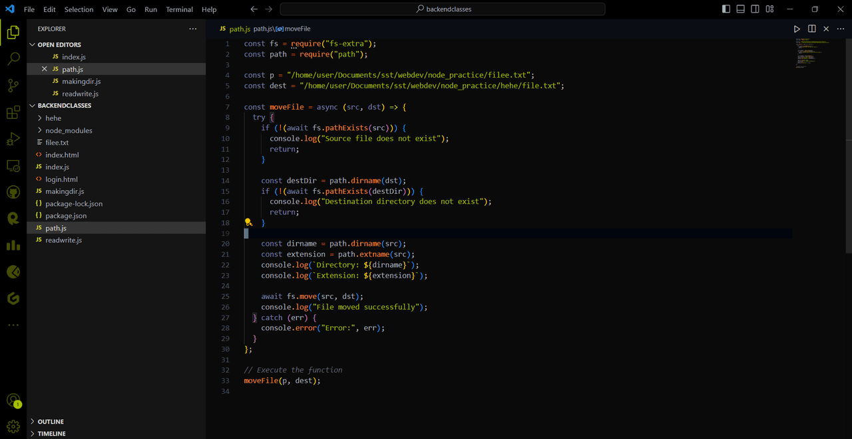Split the editor to the right
Screen dimensions: 852x439
pos(812,29)
